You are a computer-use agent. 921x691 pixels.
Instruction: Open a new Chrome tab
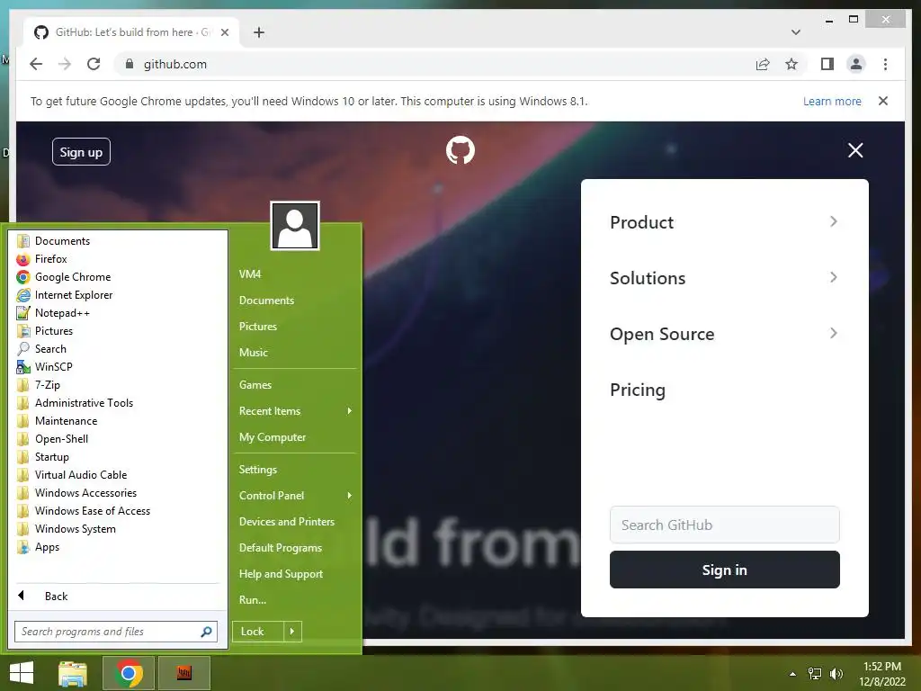click(259, 32)
